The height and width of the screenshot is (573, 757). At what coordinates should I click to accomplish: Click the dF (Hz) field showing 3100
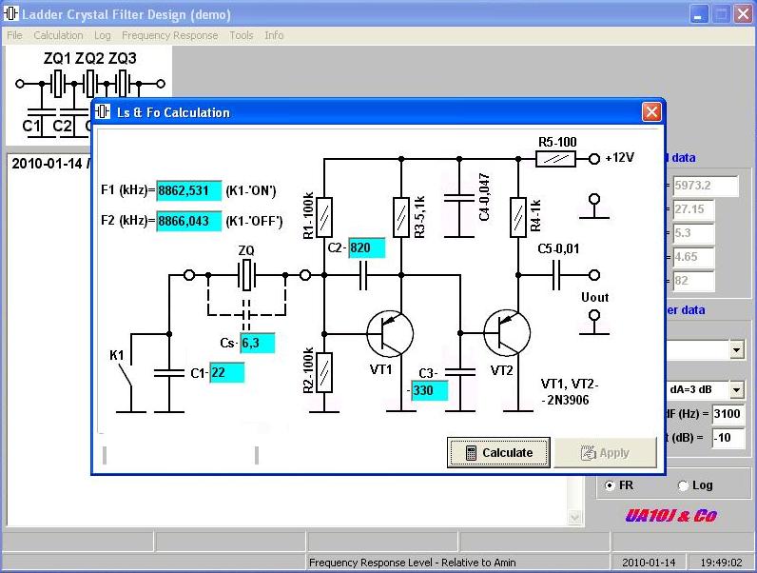728,414
